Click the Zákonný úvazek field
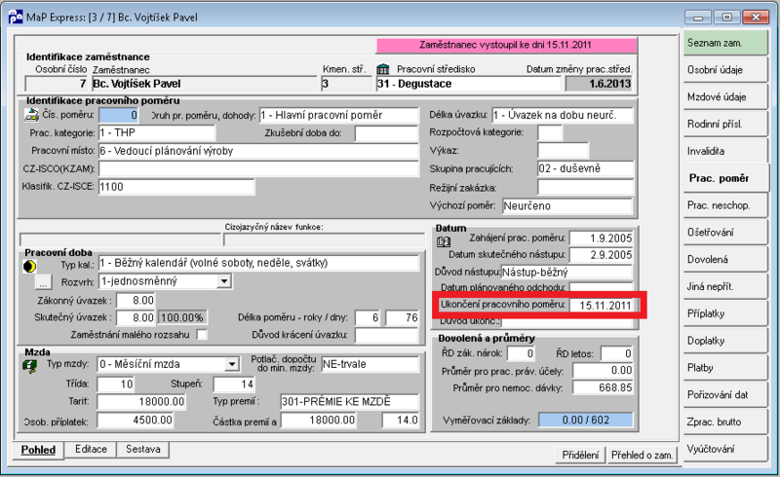The width and height of the screenshot is (780, 477). pyautogui.click(x=136, y=300)
